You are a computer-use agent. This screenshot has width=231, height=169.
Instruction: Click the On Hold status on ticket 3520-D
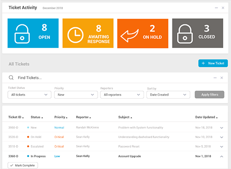(x=36, y=137)
